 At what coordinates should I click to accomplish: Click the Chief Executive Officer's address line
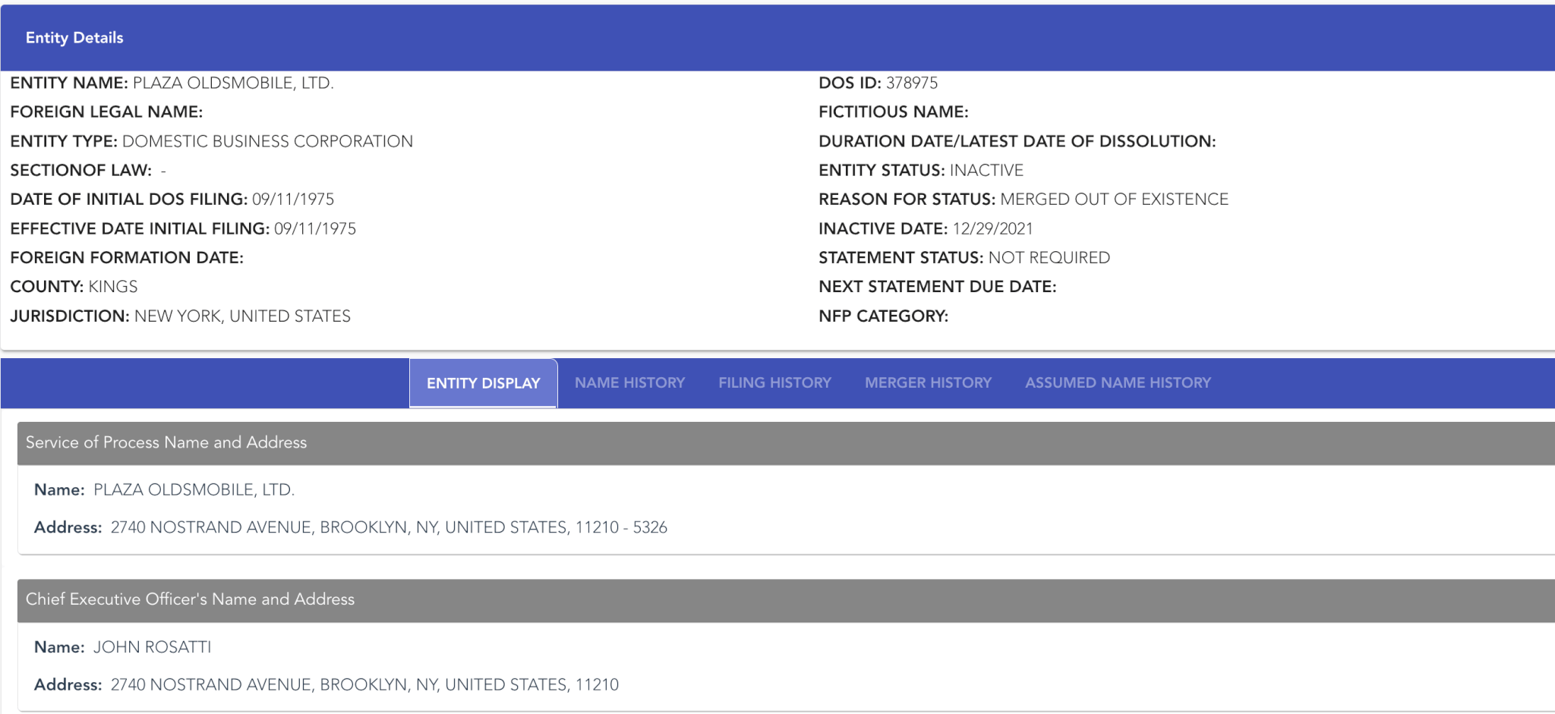[x=364, y=684]
